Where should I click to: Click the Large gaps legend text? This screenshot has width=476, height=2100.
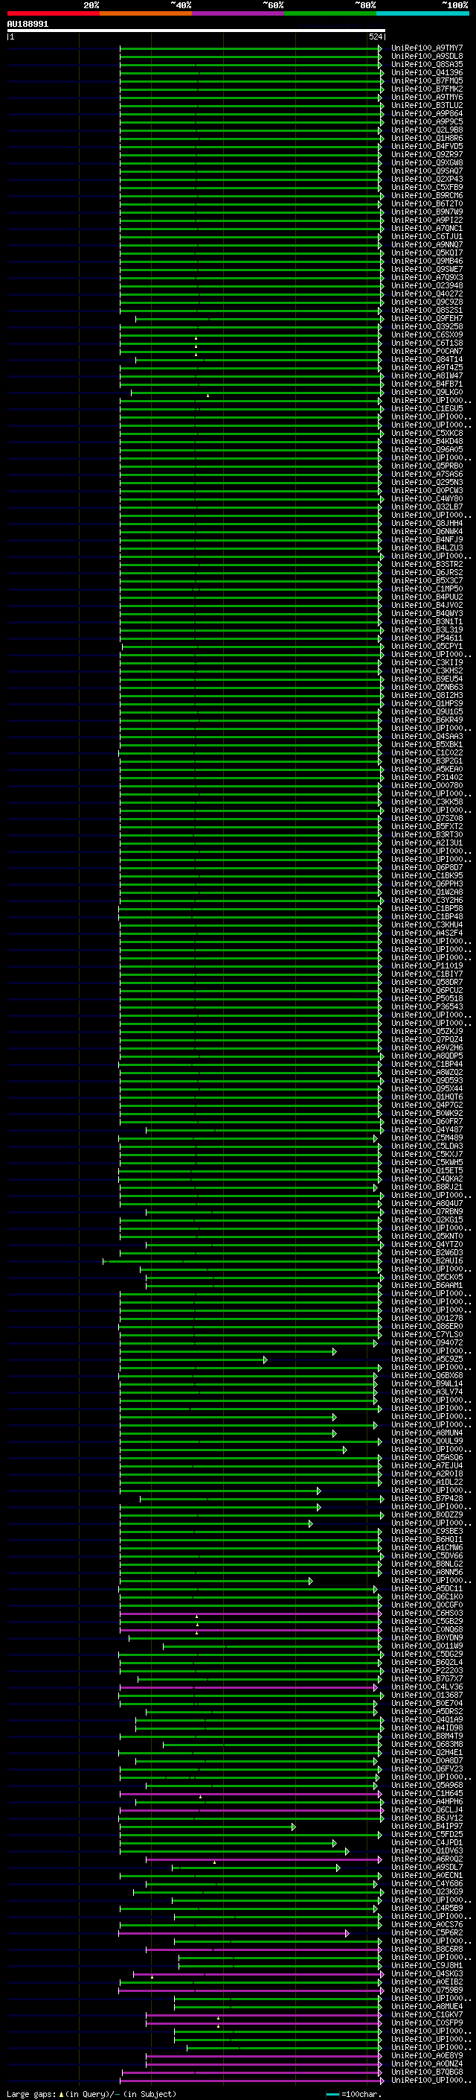coord(31,2093)
